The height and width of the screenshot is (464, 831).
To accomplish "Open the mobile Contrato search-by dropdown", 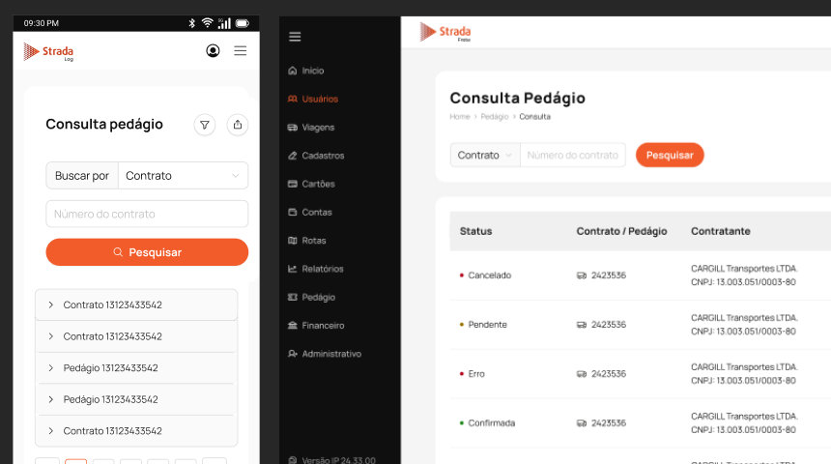I will point(182,176).
